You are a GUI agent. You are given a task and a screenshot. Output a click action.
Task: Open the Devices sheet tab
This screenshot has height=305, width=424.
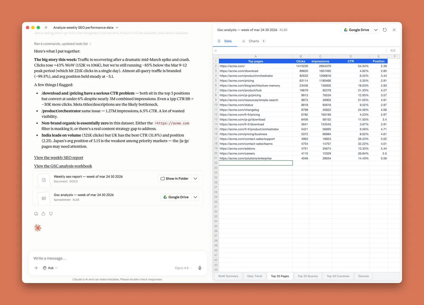point(363,276)
